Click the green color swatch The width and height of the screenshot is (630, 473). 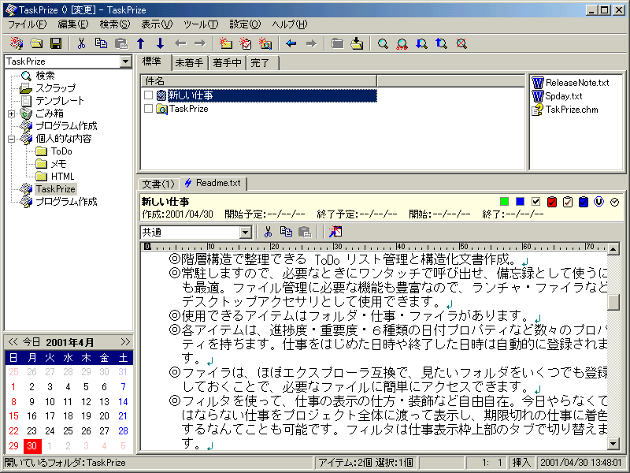pyautogui.click(x=504, y=202)
